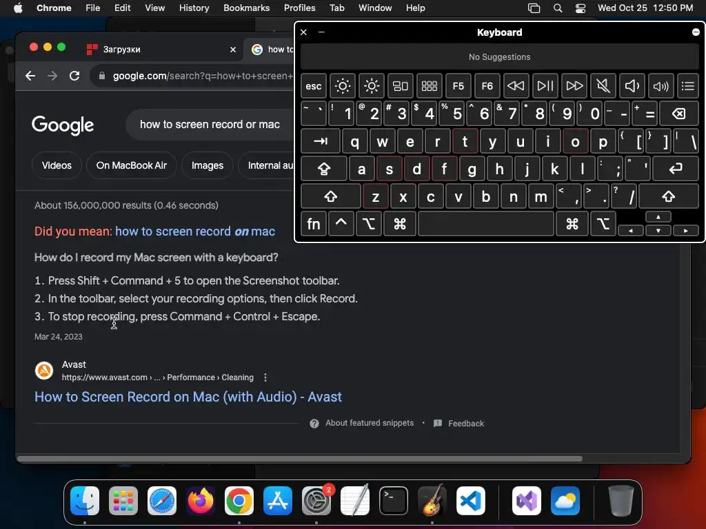This screenshot has height=529, width=706.
Task: Open Launchpad grid key on keyboard
Action: tap(429, 86)
